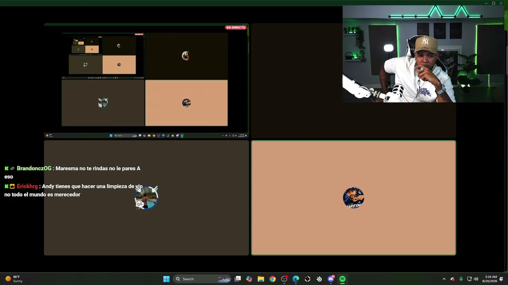This screenshot has height=285, width=508.
Task: Click the EN DIRECTO live badge
Action: (x=236, y=27)
